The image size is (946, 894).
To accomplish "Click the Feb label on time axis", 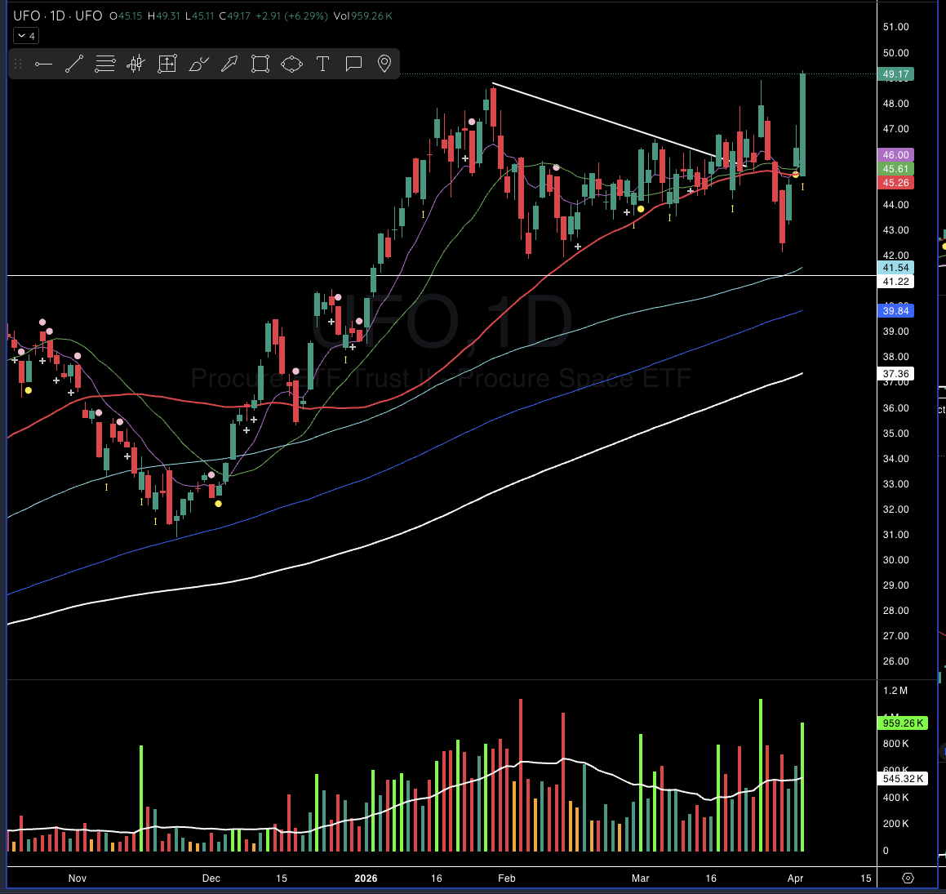I will (507, 878).
